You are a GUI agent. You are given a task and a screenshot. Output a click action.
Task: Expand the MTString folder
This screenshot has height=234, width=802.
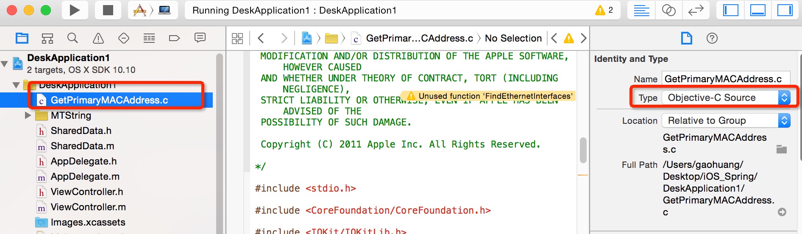[x=28, y=115]
